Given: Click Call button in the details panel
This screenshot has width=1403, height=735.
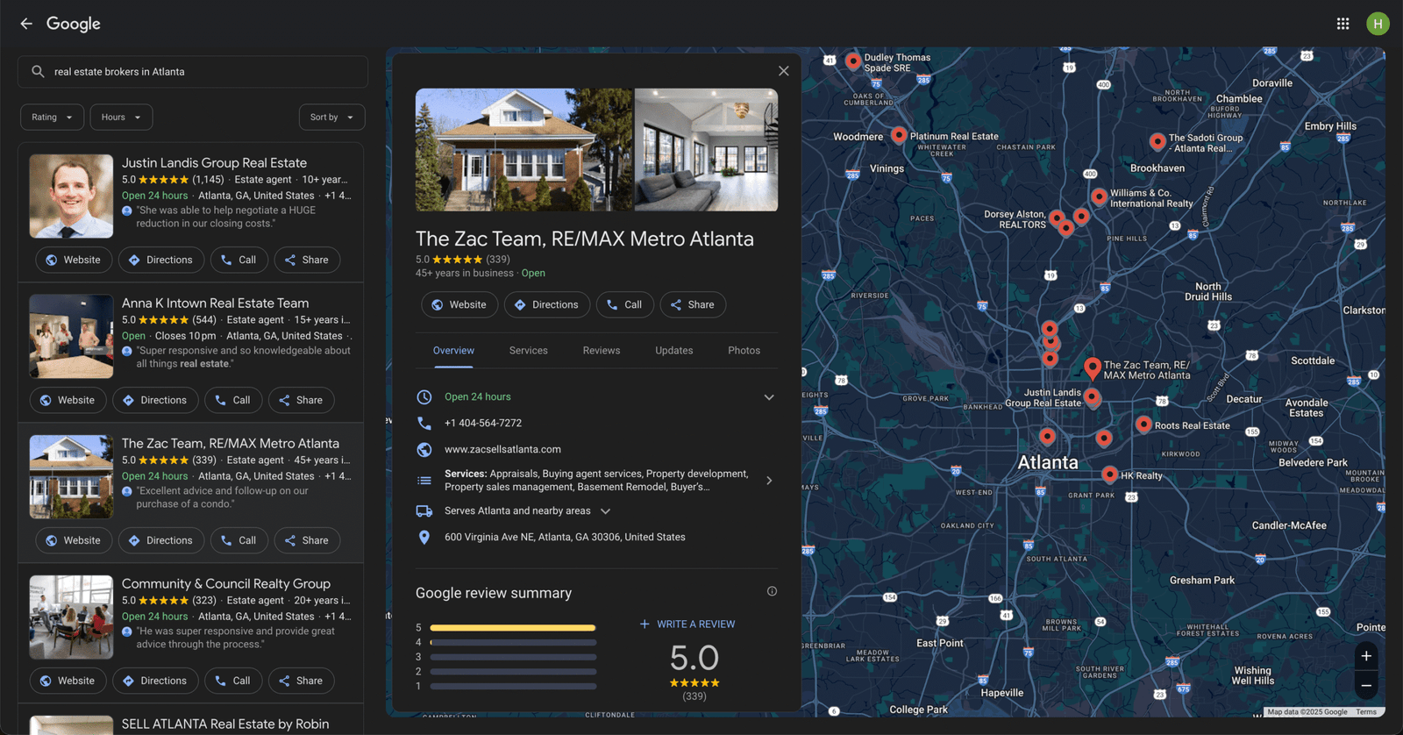Looking at the screenshot, I should pos(624,304).
